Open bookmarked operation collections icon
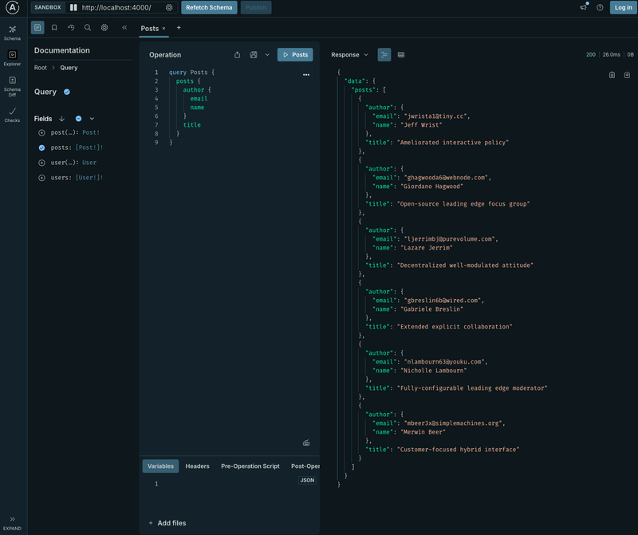 pyautogui.click(x=54, y=28)
